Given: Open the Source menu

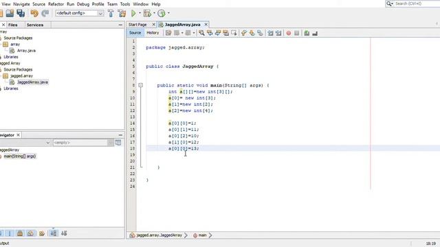Looking at the screenshot, I should pos(38,4).
